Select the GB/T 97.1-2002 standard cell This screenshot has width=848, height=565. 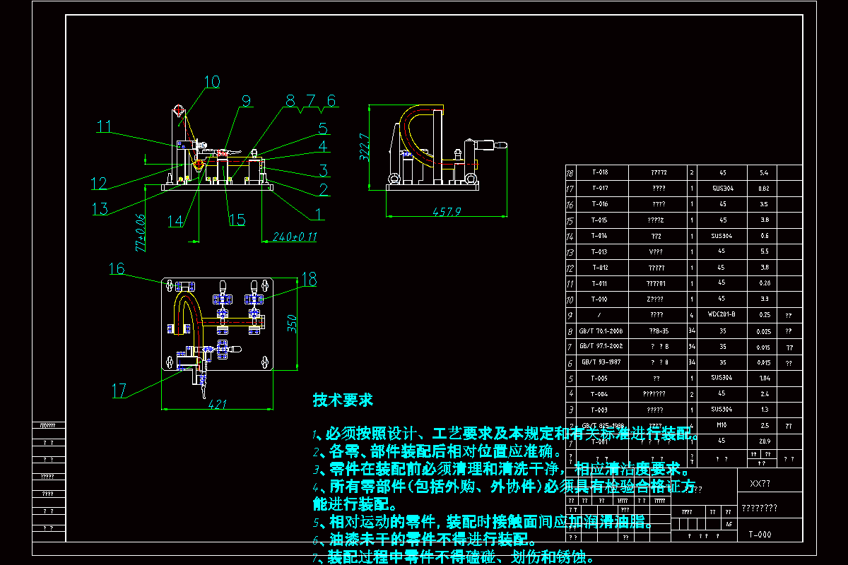pyautogui.click(x=601, y=347)
